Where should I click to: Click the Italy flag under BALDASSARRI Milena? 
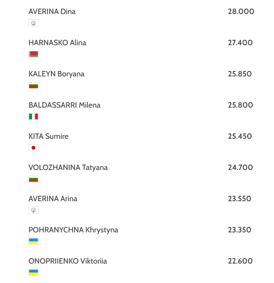pos(33,117)
